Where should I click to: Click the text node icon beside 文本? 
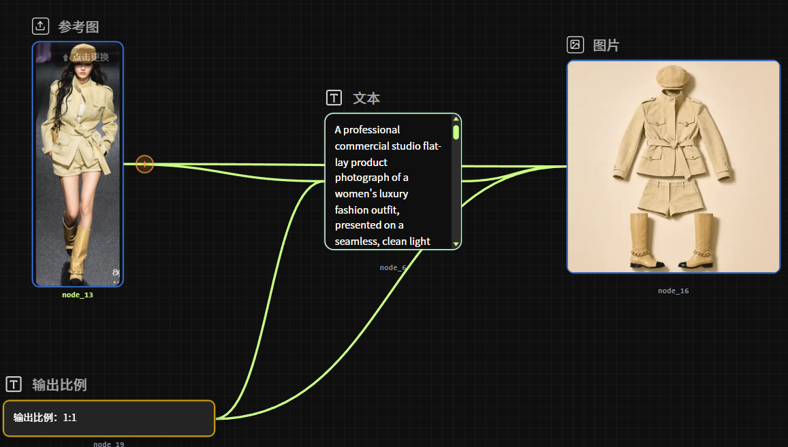coord(334,97)
